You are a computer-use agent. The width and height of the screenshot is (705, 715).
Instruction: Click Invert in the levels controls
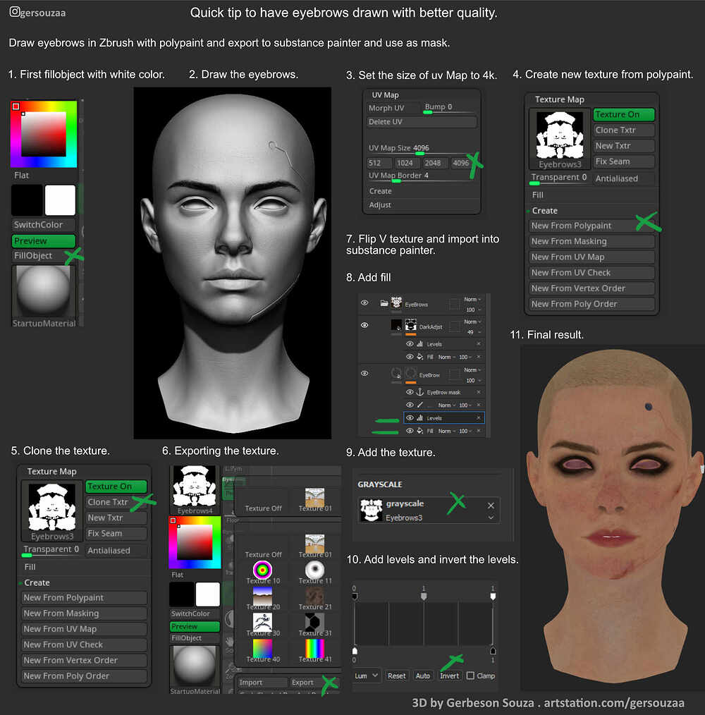pyautogui.click(x=450, y=676)
